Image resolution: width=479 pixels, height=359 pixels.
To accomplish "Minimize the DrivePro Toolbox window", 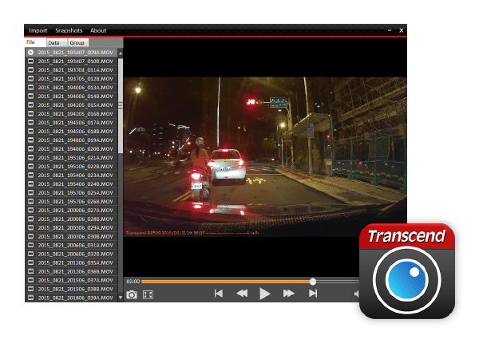I will pos(390,30).
